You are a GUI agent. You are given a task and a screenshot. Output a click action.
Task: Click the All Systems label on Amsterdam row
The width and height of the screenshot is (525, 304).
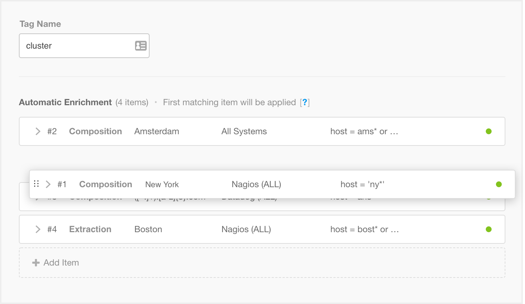click(244, 131)
